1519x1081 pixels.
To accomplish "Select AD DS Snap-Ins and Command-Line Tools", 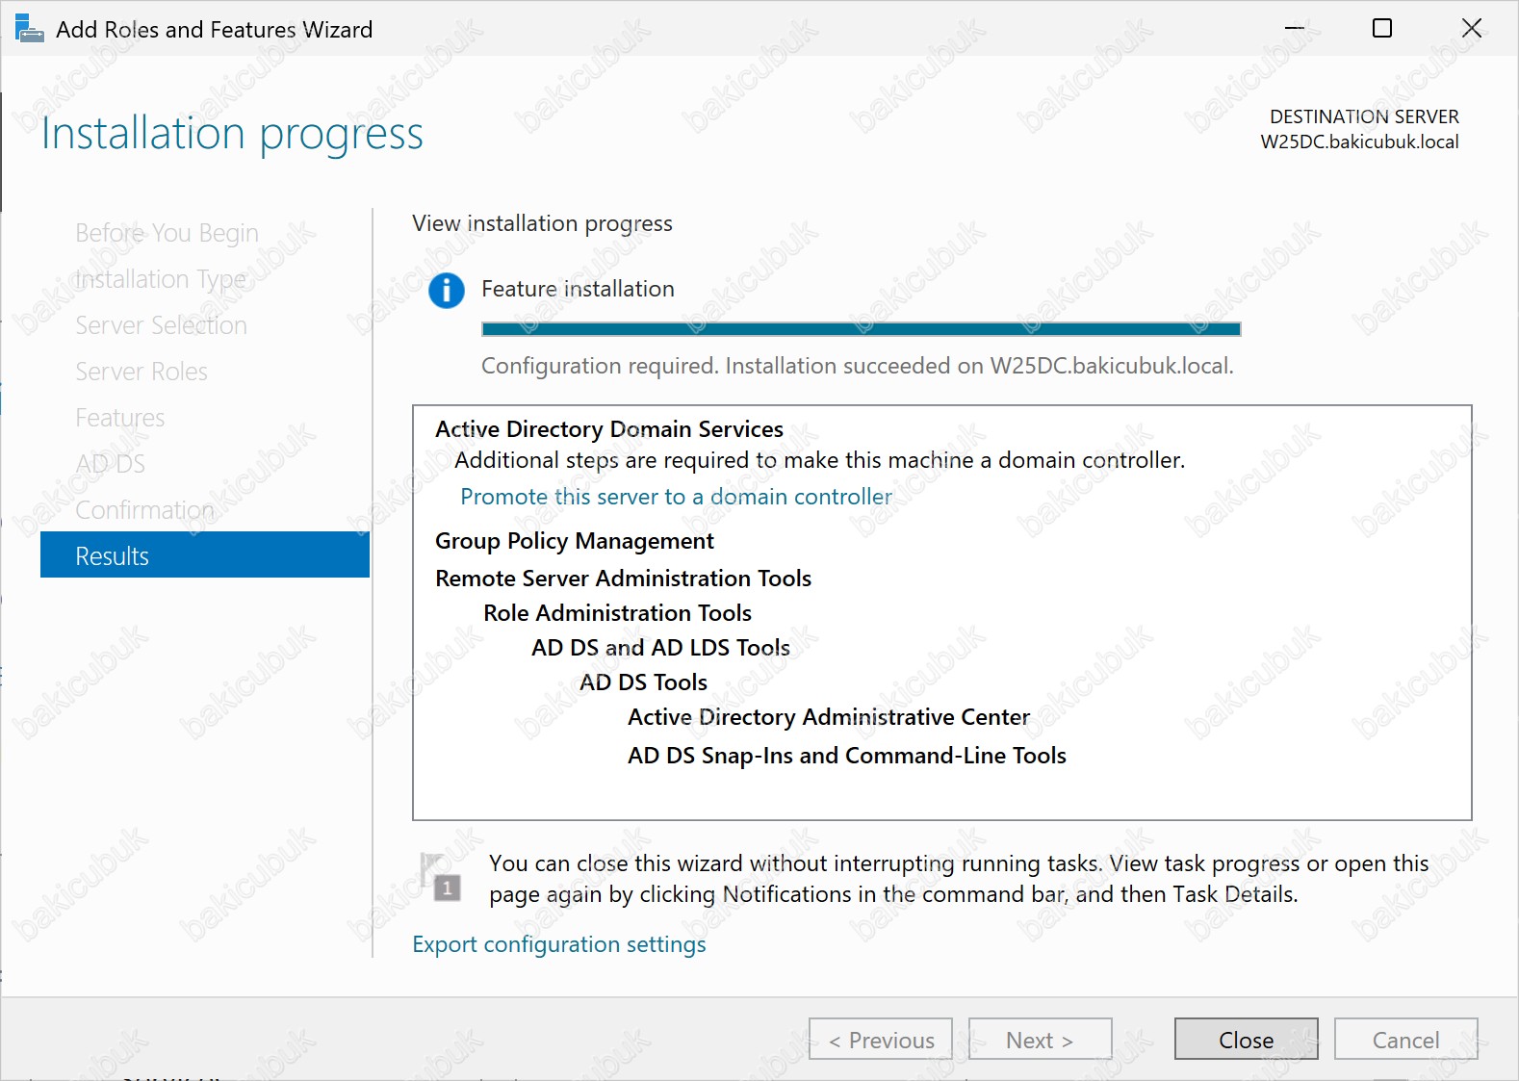I will [x=847, y=756].
